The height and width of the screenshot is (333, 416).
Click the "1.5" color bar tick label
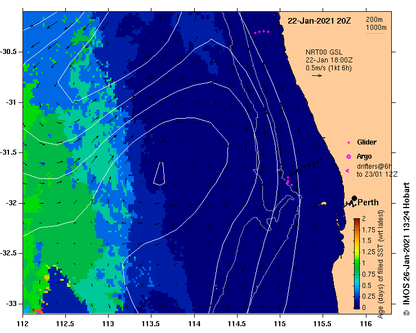367,241
